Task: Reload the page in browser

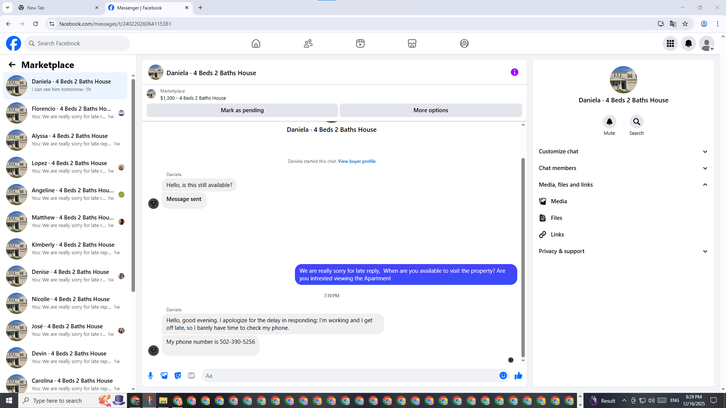Action: (x=36, y=24)
